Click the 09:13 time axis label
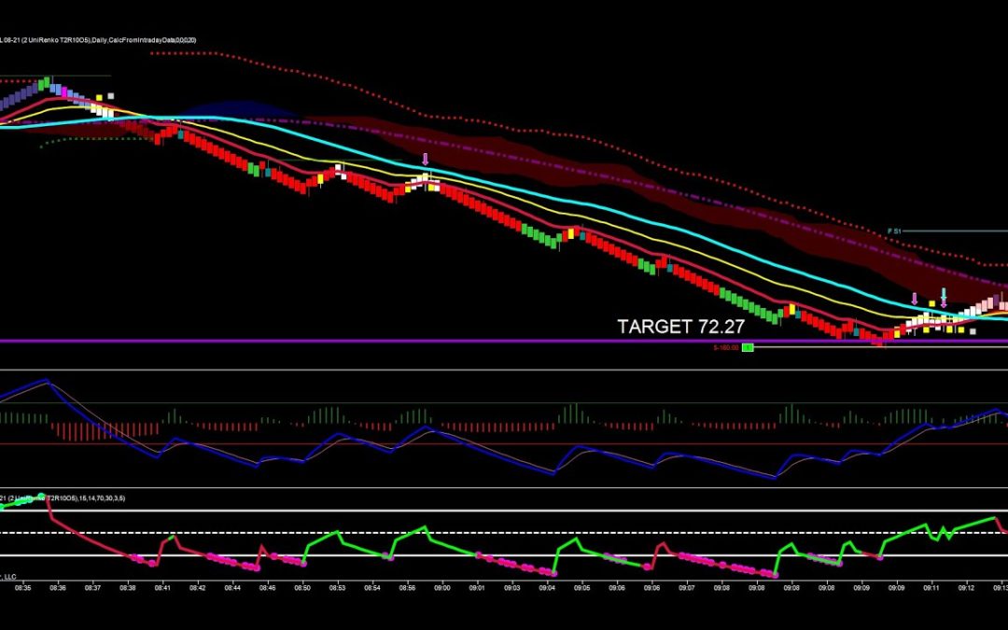Image resolution: width=1008 pixels, height=630 pixels. click(999, 588)
